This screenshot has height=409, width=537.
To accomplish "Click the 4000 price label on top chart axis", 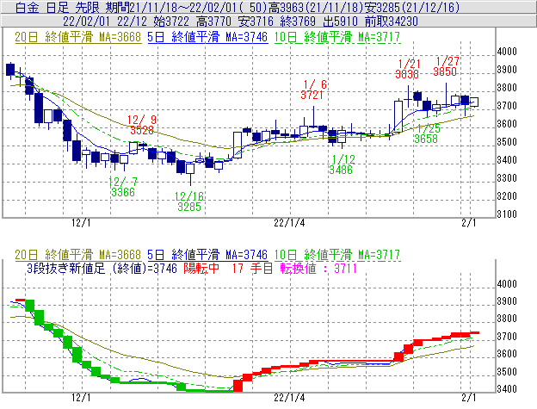I will click(x=507, y=52).
